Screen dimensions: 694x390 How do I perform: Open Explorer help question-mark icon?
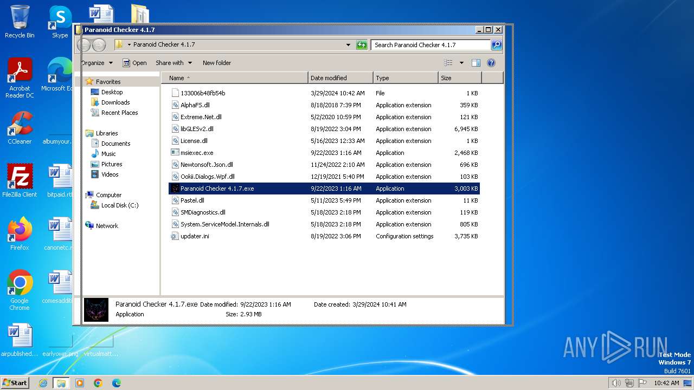[x=491, y=63]
